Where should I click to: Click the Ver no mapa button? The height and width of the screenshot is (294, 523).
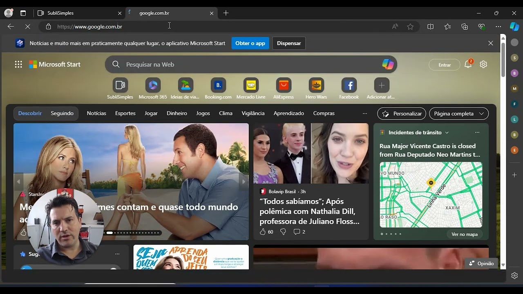click(x=465, y=234)
